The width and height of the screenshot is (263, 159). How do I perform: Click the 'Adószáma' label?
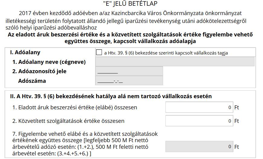pos(32,81)
